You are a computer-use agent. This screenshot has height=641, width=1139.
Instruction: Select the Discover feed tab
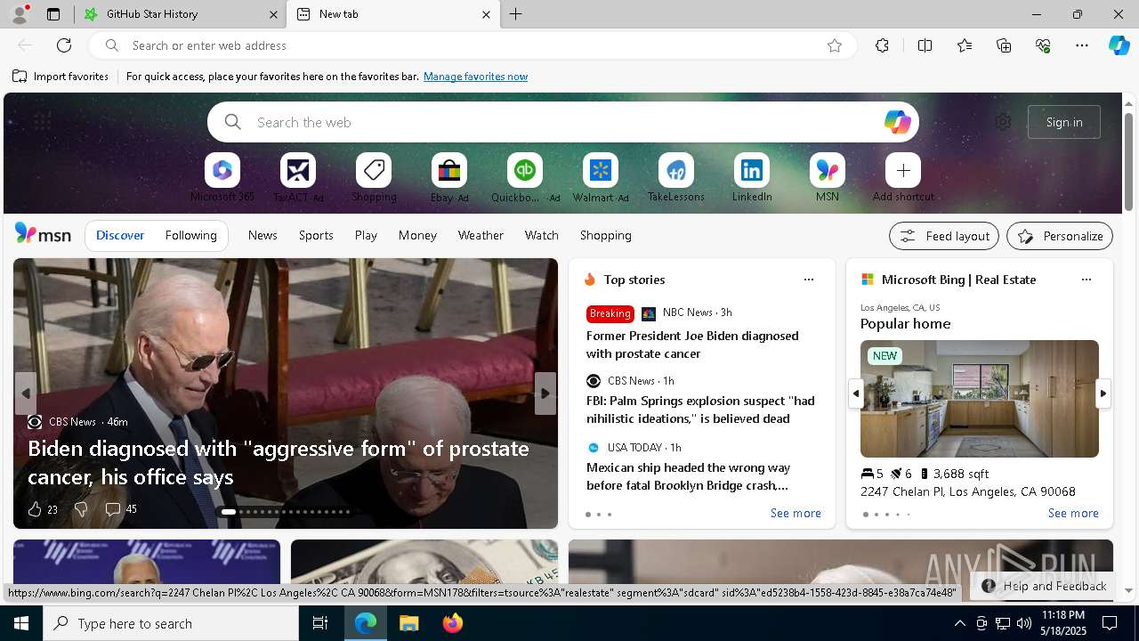(120, 235)
